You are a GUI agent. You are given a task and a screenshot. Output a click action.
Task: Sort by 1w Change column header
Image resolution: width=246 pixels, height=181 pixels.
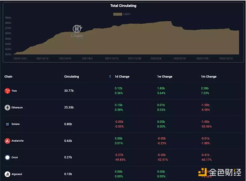point(164,77)
